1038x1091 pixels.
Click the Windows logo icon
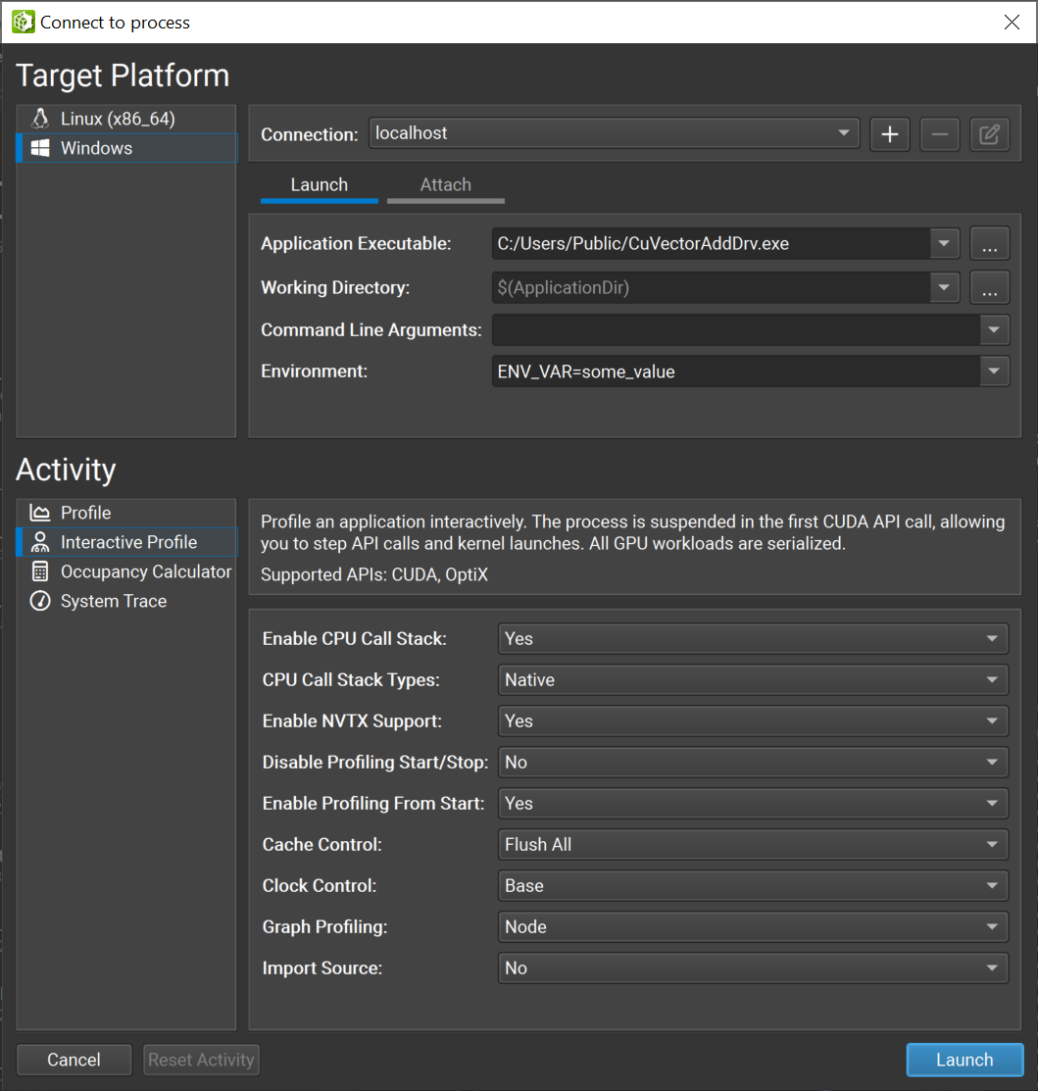pos(40,148)
